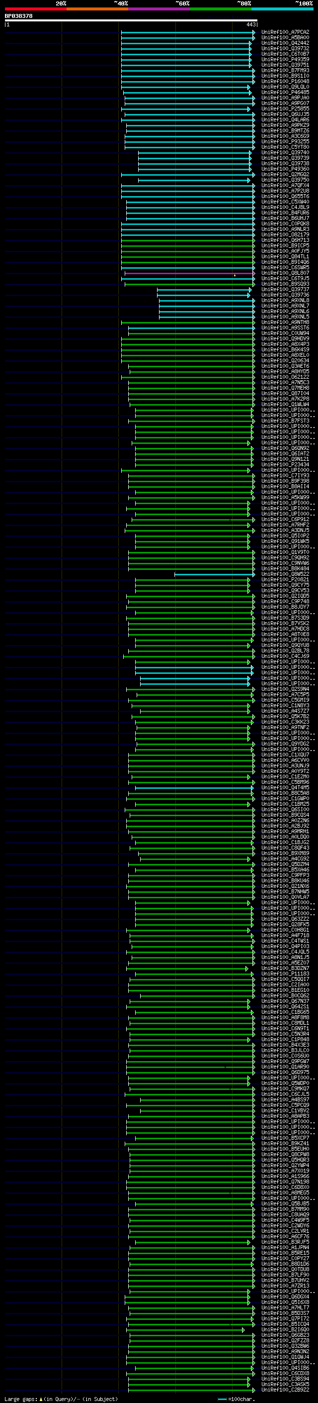
Task: Select hit UniRef100_B7FST3
Action: (x=285, y=421)
